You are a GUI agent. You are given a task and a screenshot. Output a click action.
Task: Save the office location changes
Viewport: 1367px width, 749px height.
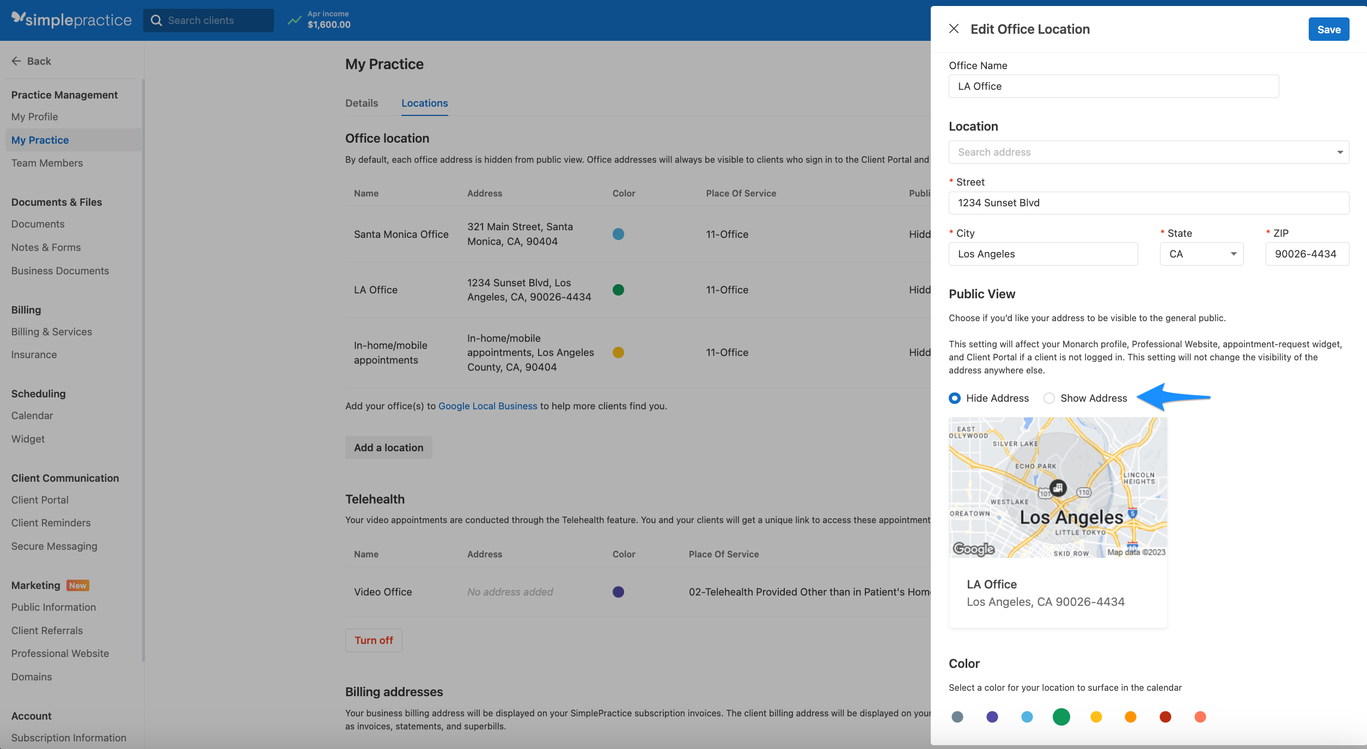[x=1328, y=29]
